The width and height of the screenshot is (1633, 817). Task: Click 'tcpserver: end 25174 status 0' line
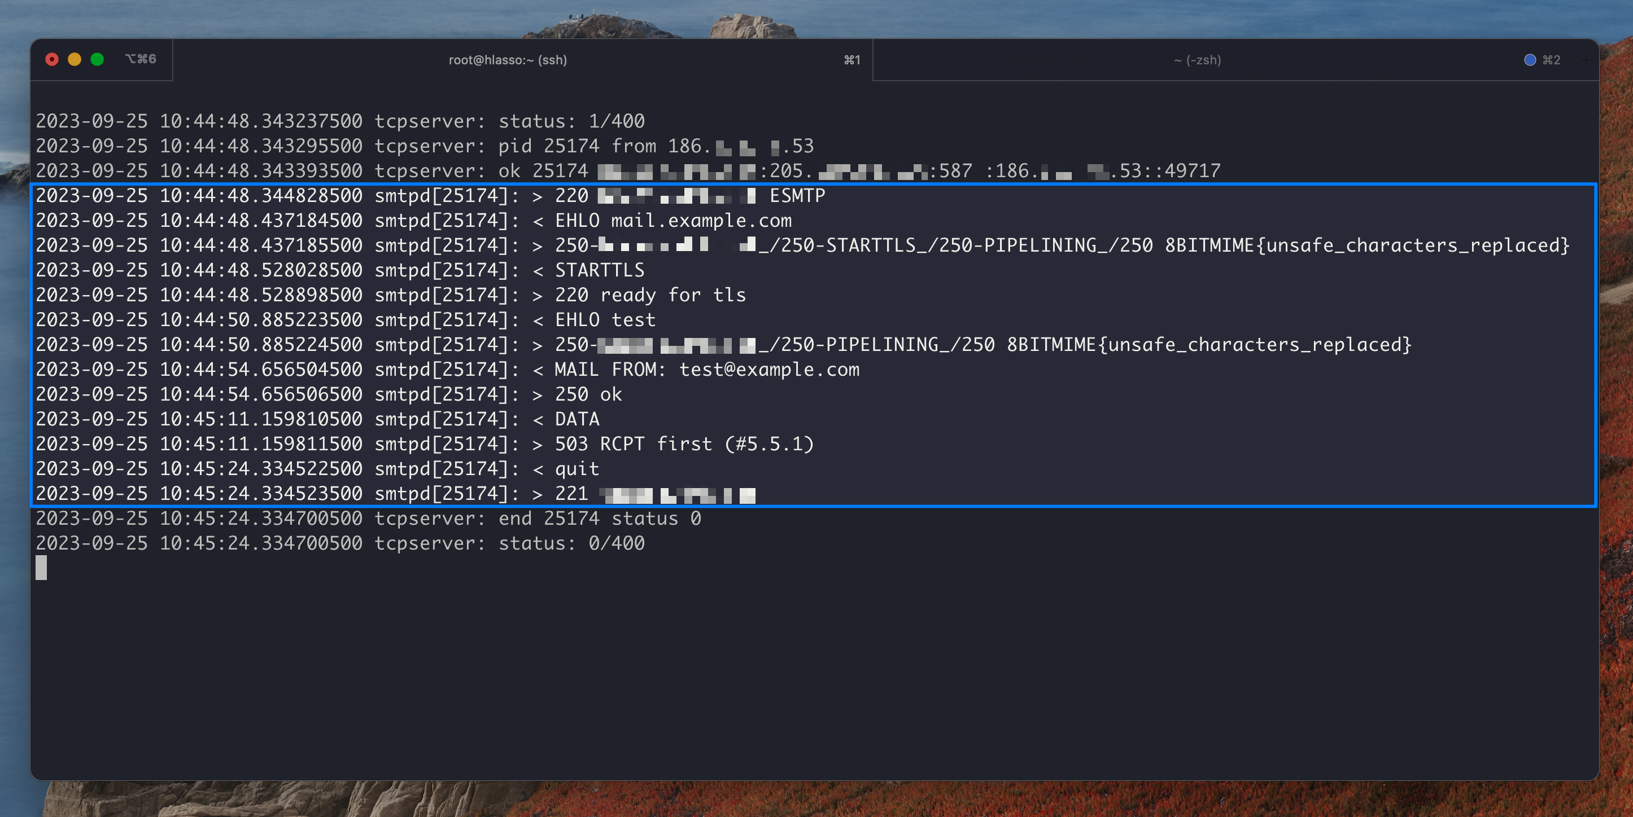coord(537,519)
